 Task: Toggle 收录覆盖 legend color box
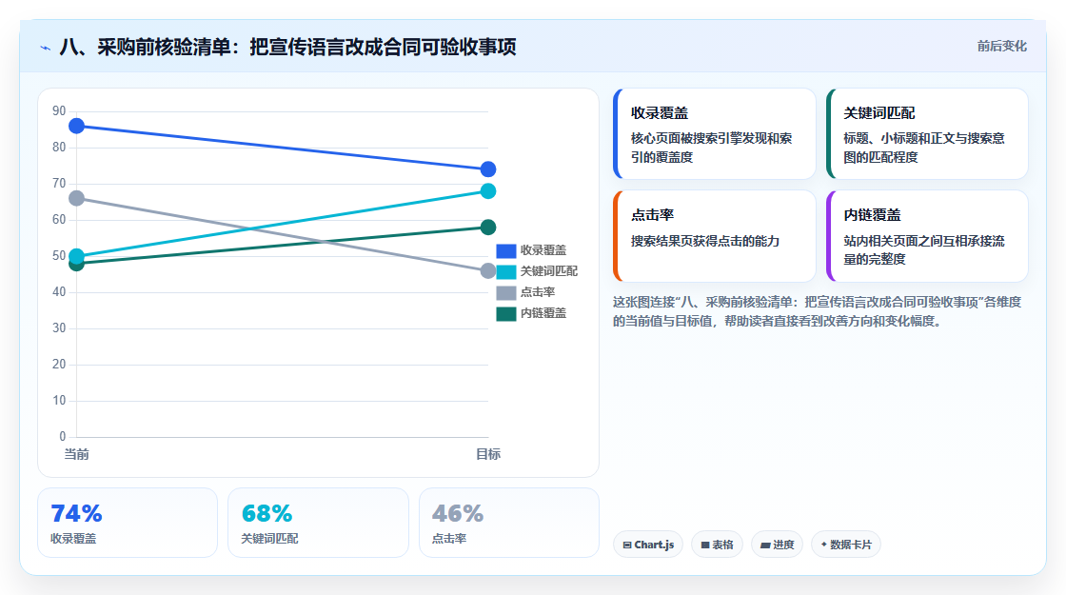[x=505, y=251]
